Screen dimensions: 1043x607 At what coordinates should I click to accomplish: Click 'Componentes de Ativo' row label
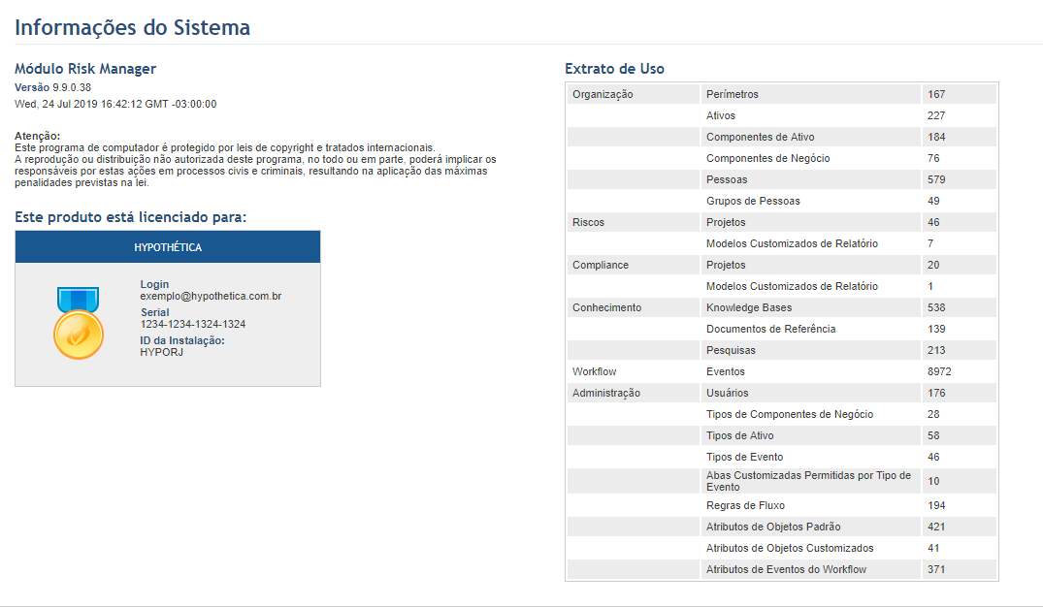point(761,137)
